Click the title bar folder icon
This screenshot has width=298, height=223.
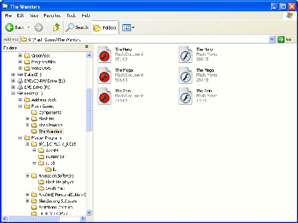(5, 6)
